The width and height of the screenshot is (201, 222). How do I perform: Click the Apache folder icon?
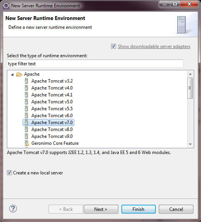19,74
